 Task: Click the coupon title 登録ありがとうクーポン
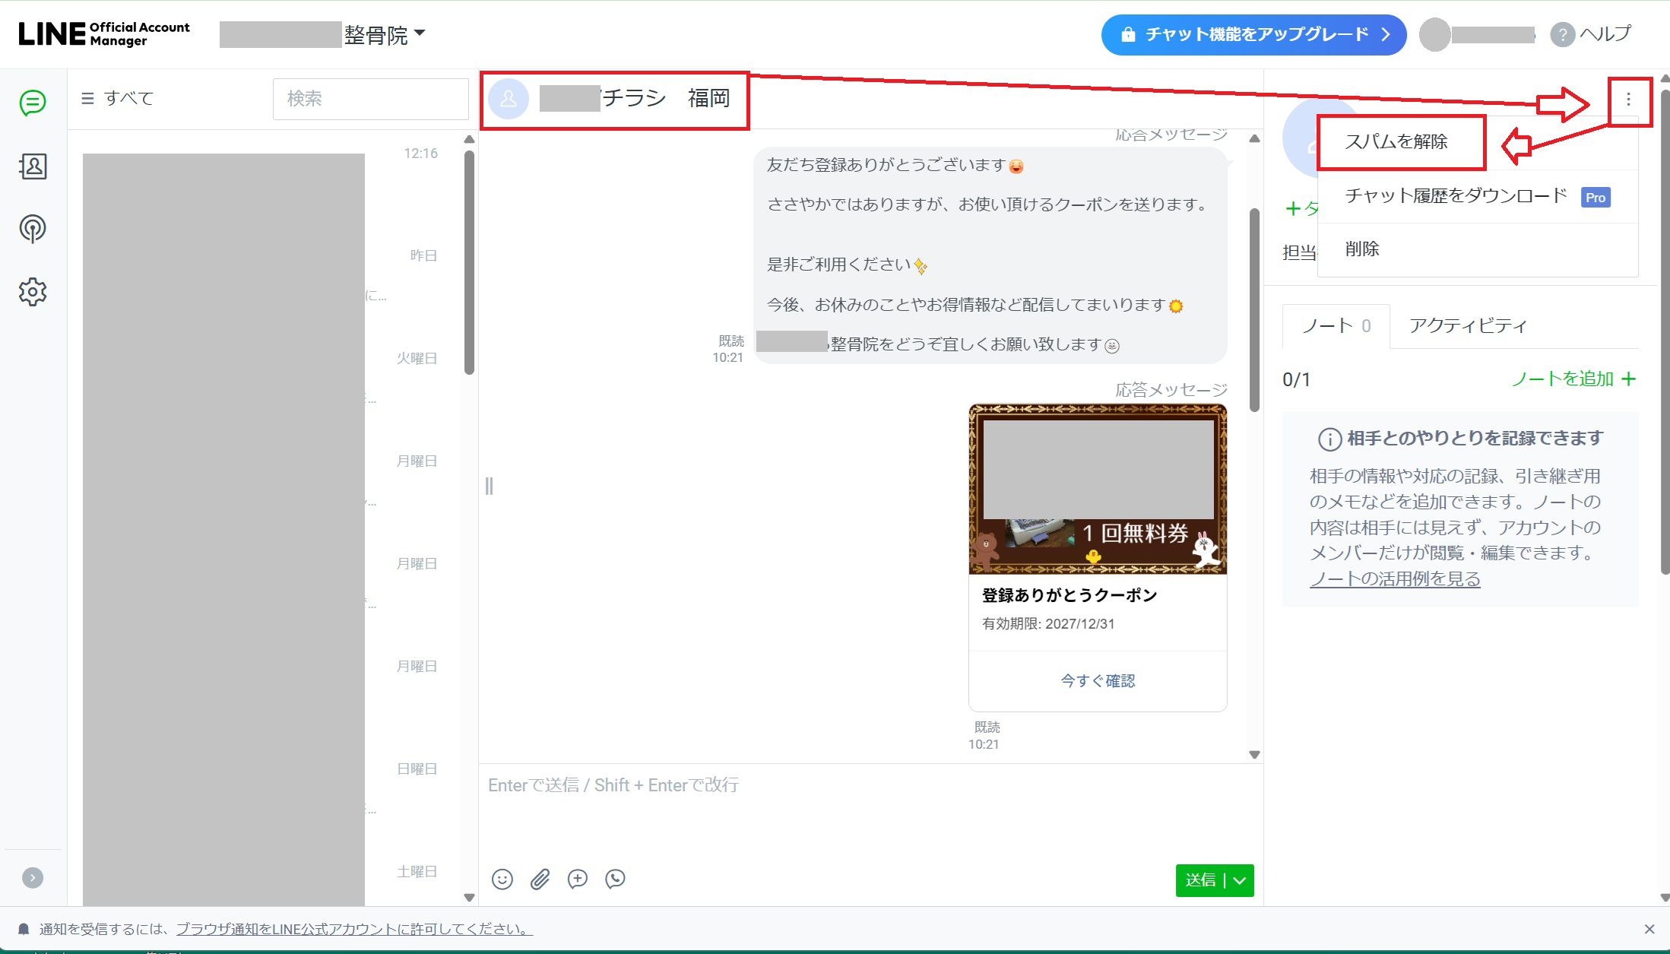coord(1069,595)
